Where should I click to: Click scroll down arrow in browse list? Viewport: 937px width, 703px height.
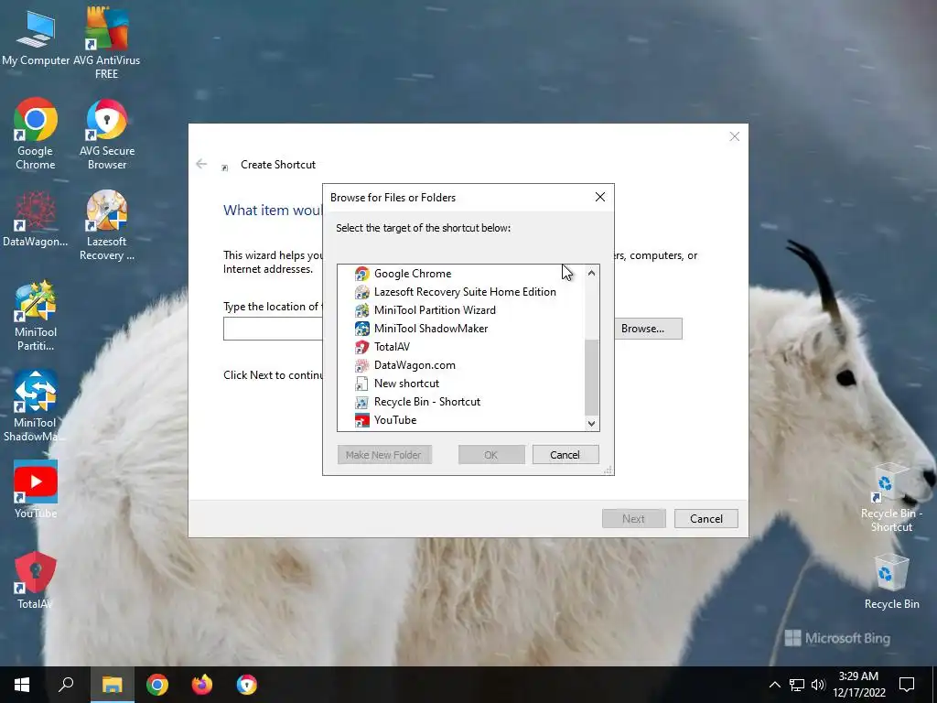pyautogui.click(x=592, y=423)
